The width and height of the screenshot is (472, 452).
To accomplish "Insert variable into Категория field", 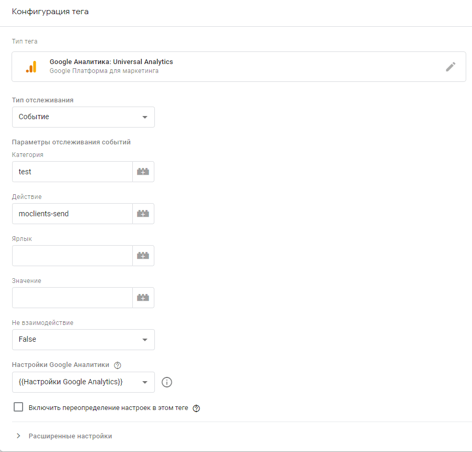I will coord(143,172).
